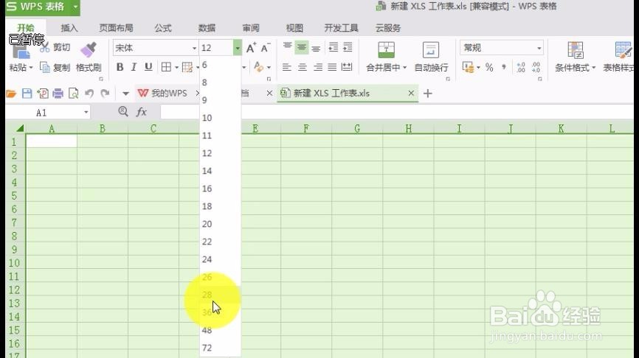
Task: Choose font size 48 from list
Action: [x=220, y=330]
